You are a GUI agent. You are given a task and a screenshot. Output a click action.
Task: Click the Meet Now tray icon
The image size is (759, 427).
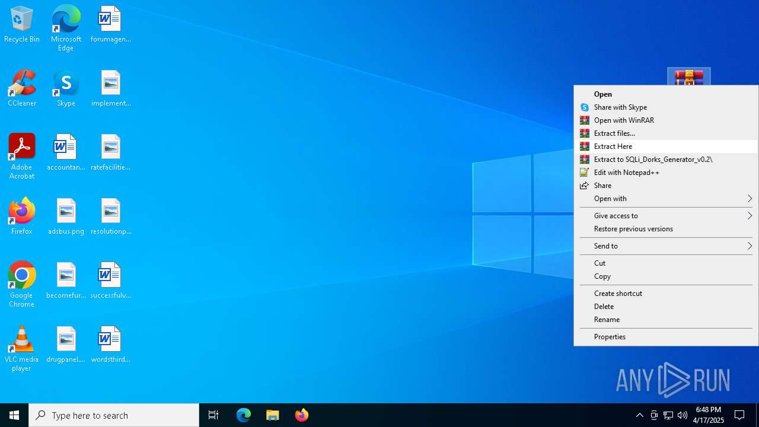(x=654, y=415)
